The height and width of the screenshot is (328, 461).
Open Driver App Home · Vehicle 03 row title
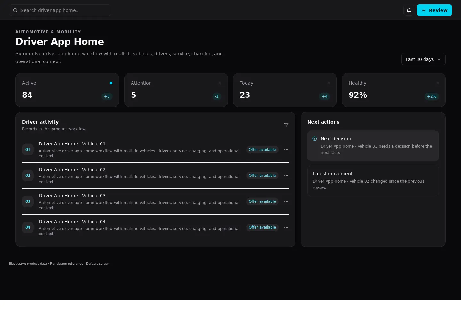[x=72, y=196]
